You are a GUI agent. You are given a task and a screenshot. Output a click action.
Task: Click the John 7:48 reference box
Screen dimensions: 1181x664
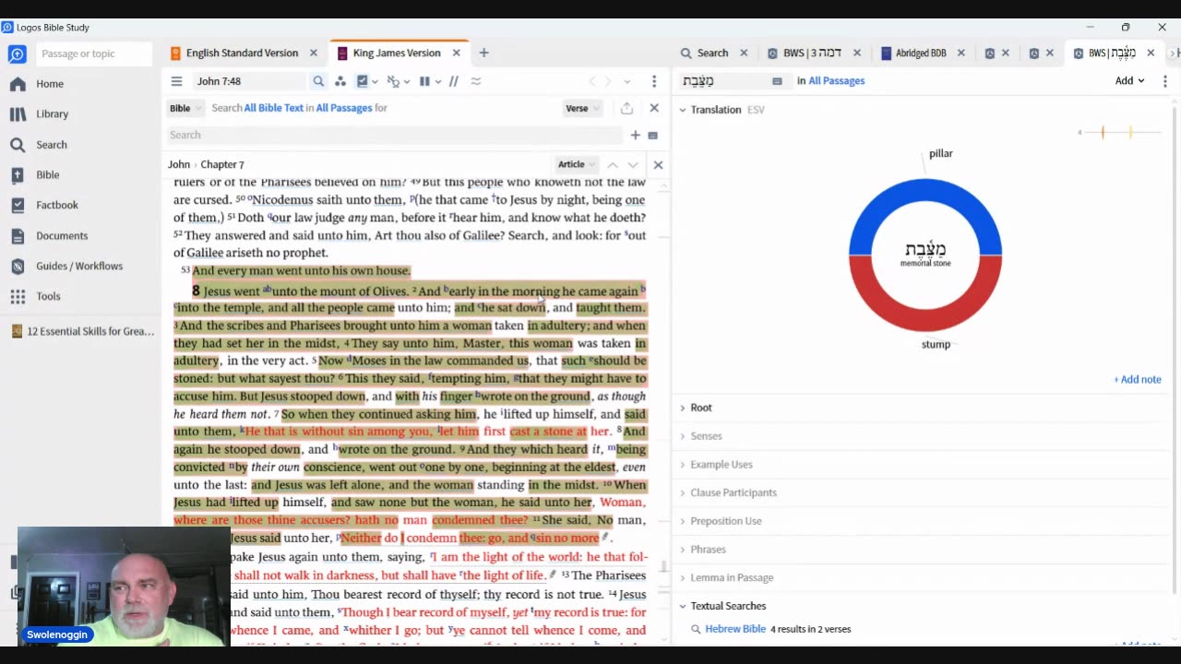[x=249, y=81]
